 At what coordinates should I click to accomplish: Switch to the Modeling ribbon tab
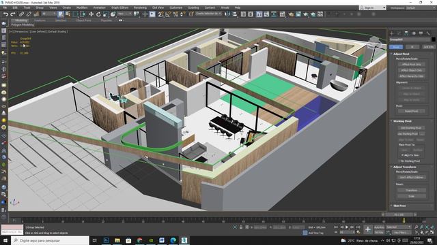(x=21, y=20)
